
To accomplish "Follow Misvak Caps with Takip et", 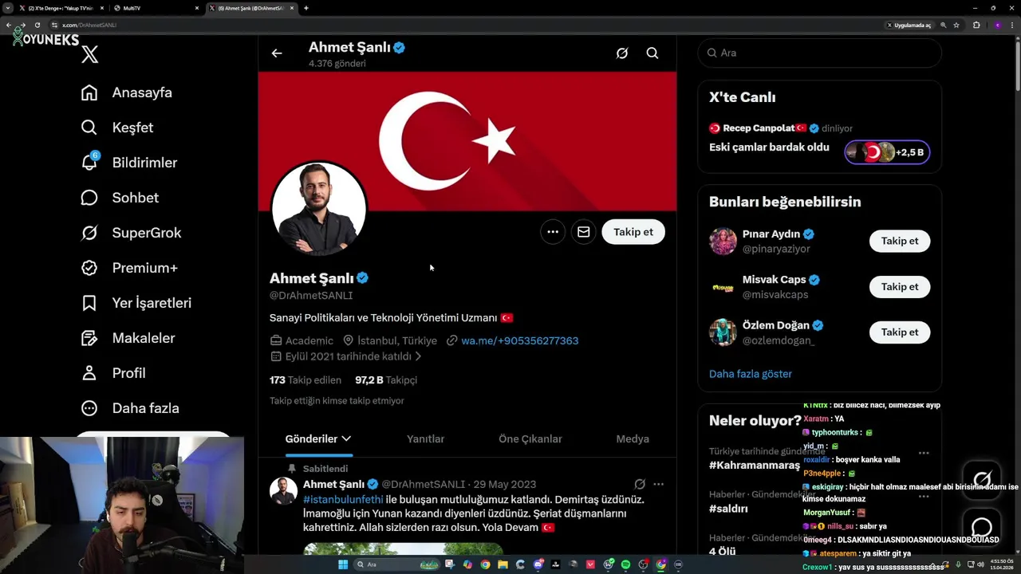I will pos(900,286).
